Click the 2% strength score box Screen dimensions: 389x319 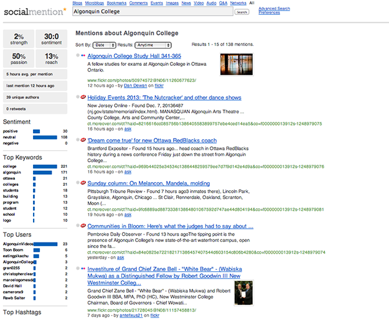19,39
